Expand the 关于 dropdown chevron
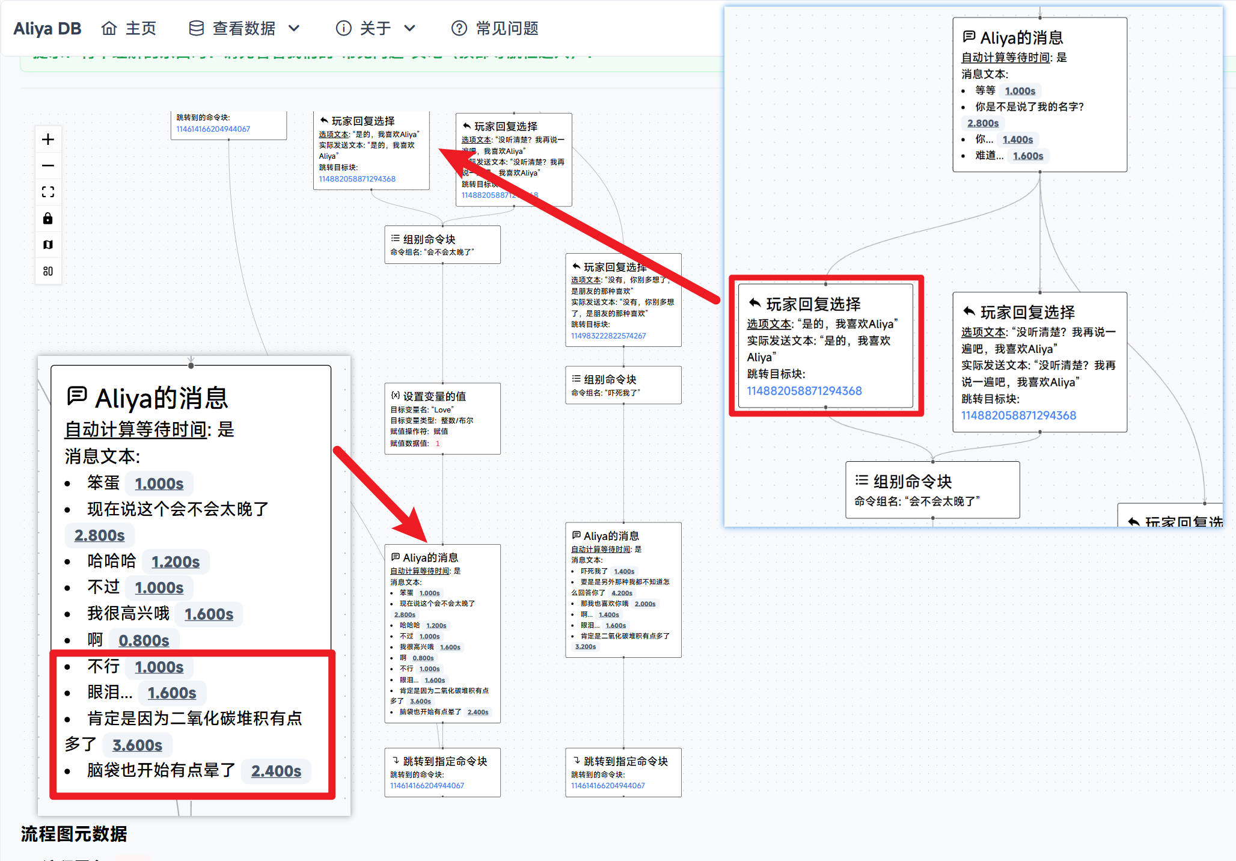Viewport: 1236px width, 861px height. 409,28
